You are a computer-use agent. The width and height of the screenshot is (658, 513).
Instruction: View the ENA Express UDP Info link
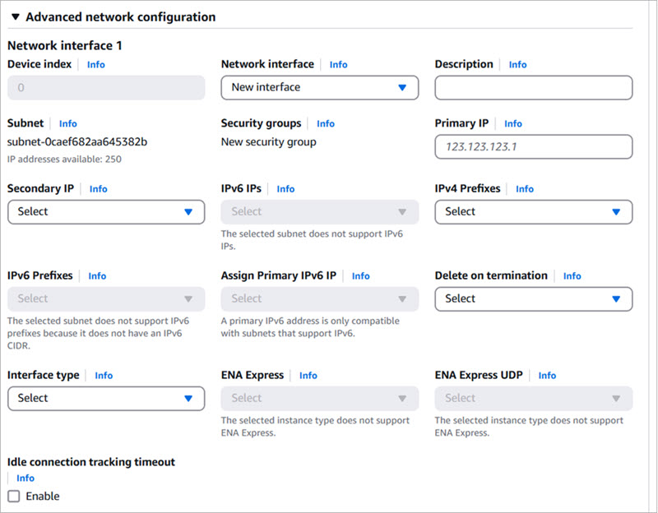[x=547, y=375]
